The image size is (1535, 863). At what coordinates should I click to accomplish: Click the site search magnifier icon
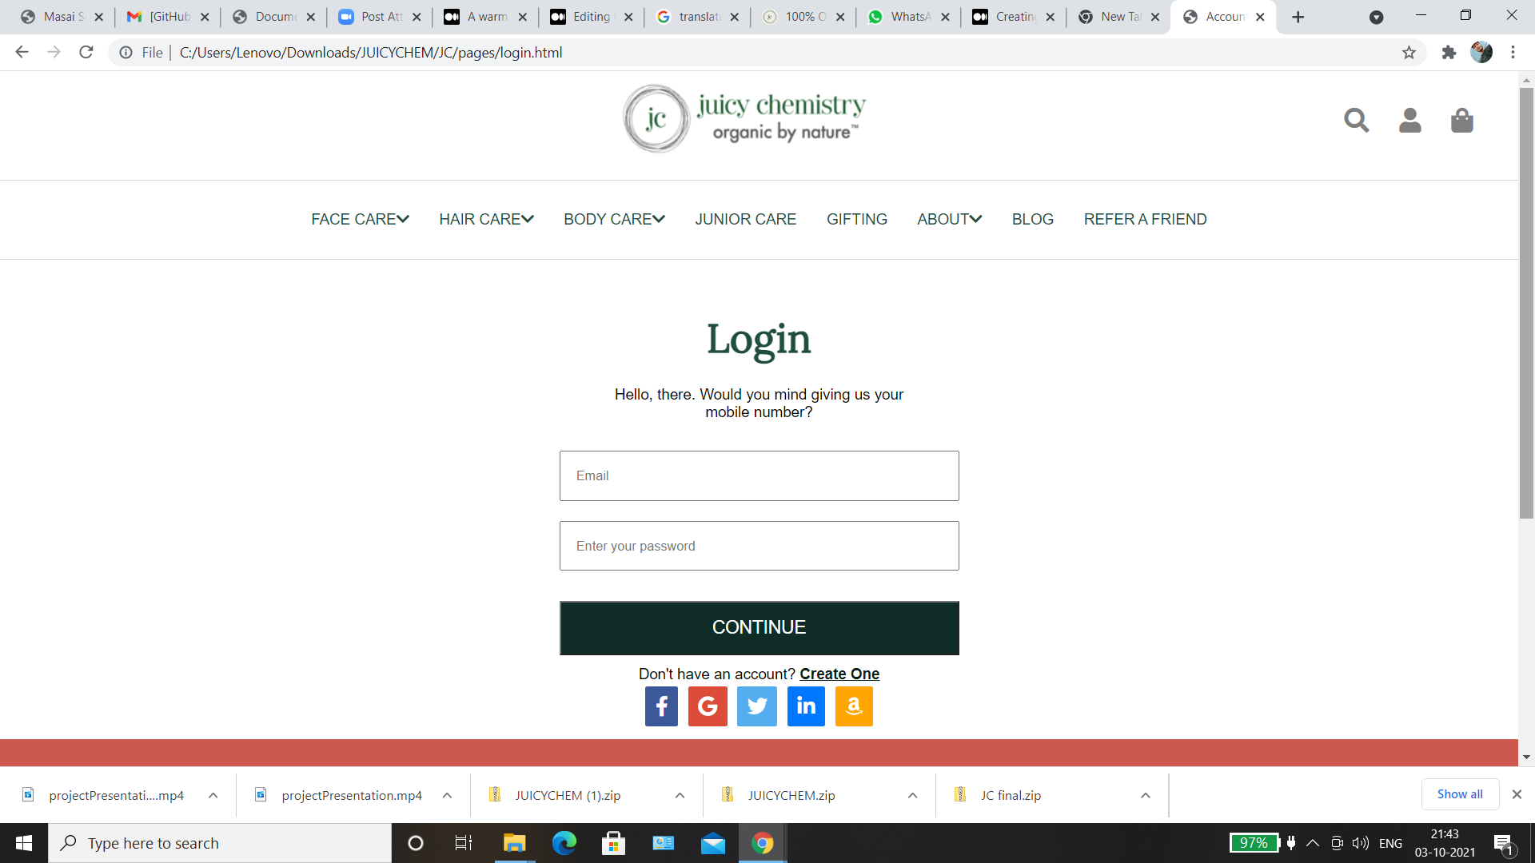pyautogui.click(x=1356, y=121)
